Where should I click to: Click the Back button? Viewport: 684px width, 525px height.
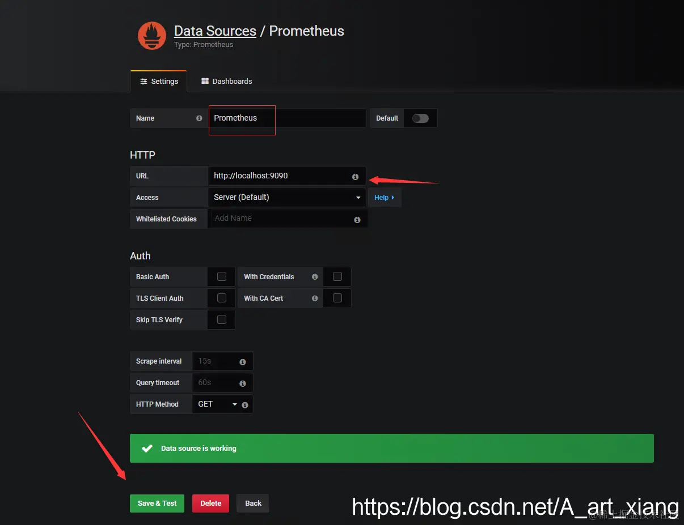tap(253, 503)
